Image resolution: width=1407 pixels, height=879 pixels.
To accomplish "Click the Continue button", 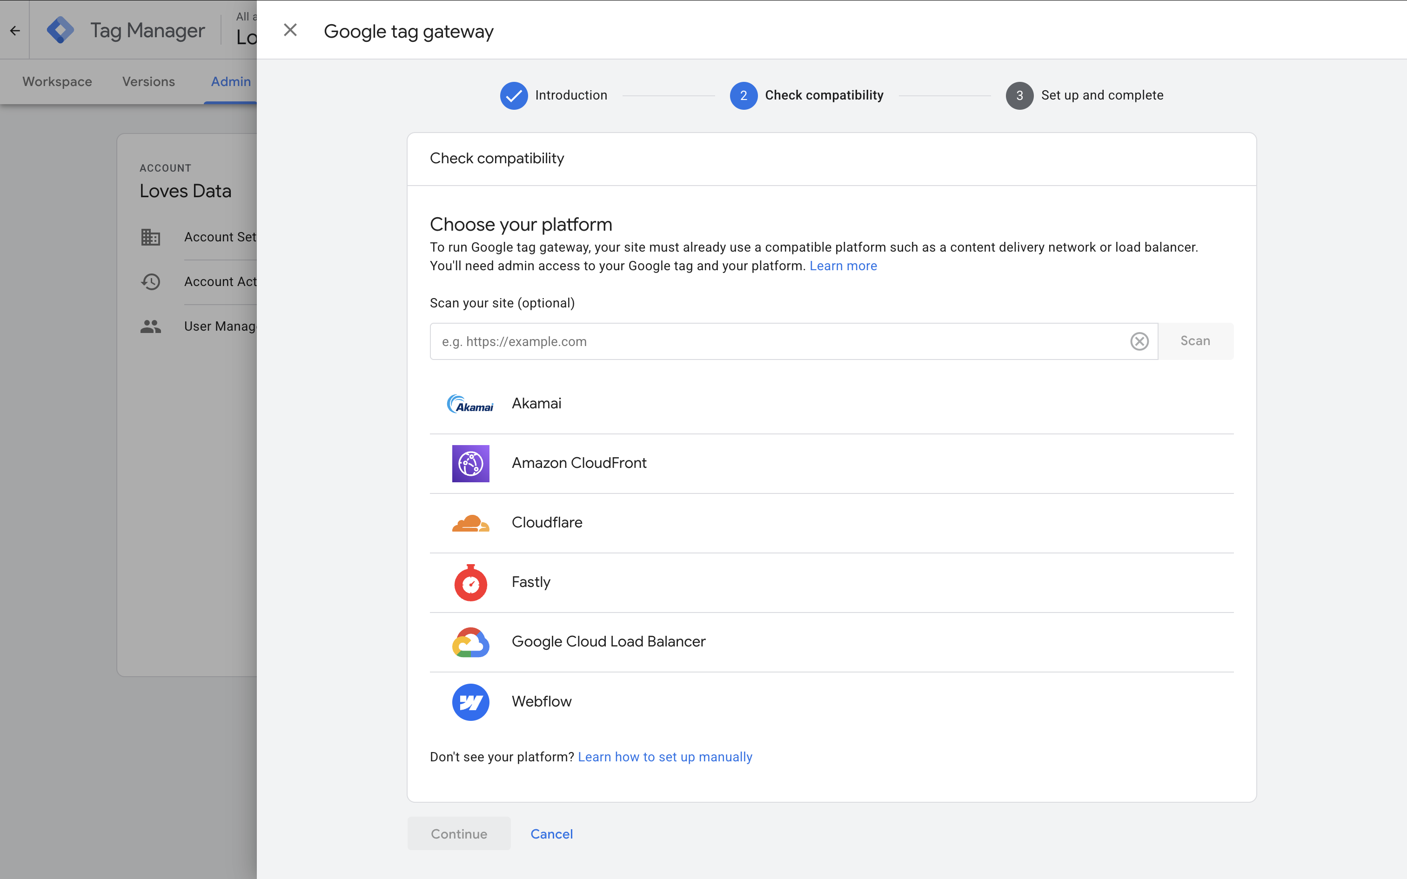I will 459,833.
